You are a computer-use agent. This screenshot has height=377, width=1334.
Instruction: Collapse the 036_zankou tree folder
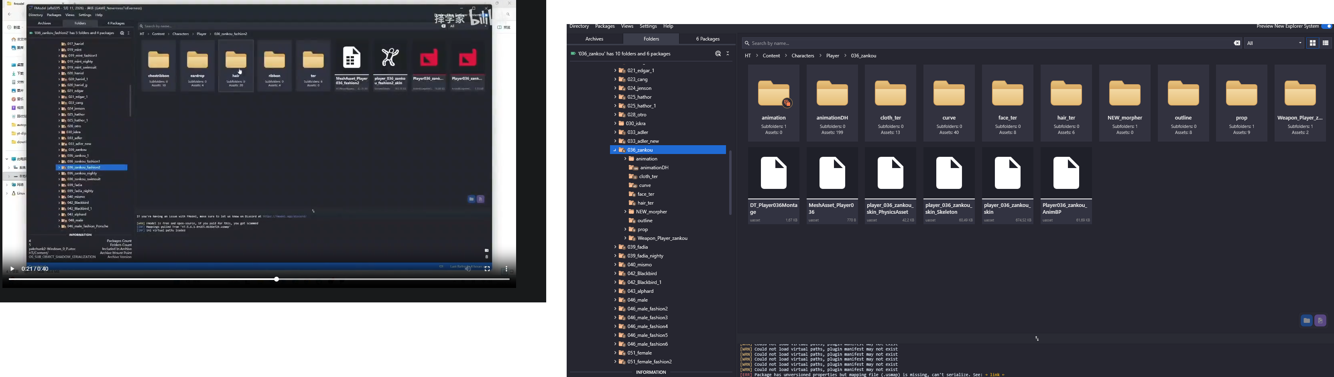[614, 150]
